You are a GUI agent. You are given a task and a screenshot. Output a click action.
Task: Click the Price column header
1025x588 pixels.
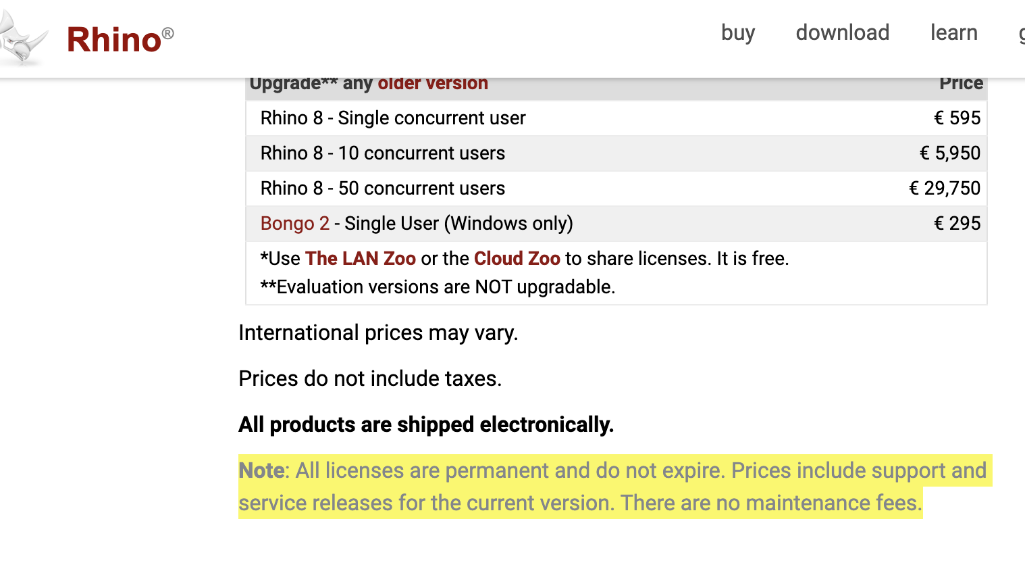(x=961, y=83)
